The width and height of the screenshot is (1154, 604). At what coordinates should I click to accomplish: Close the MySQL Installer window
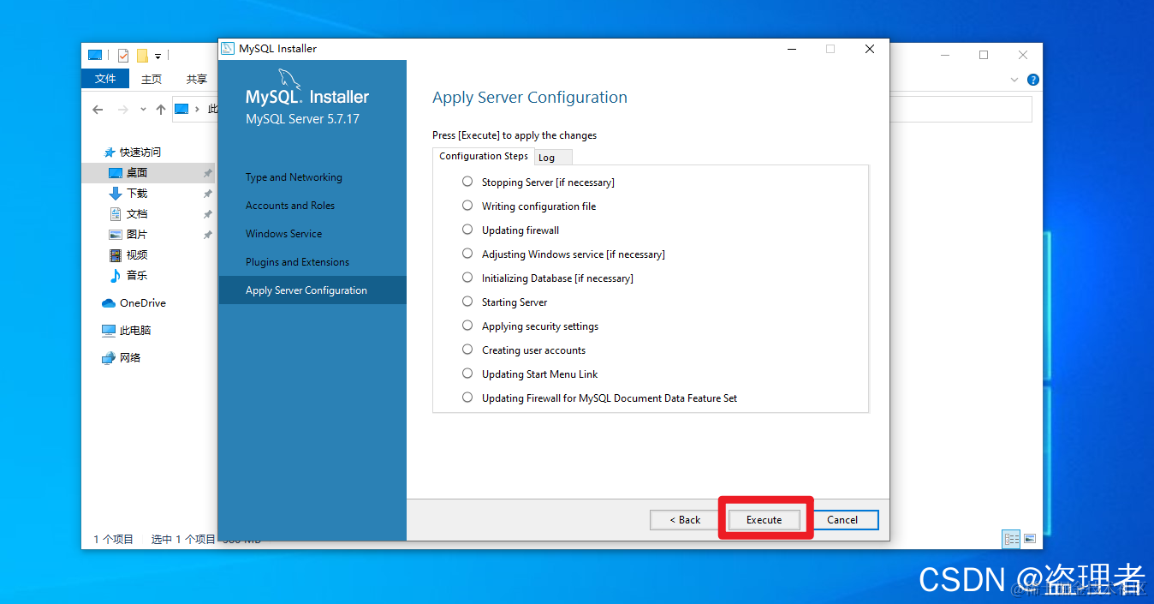point(870,49)
